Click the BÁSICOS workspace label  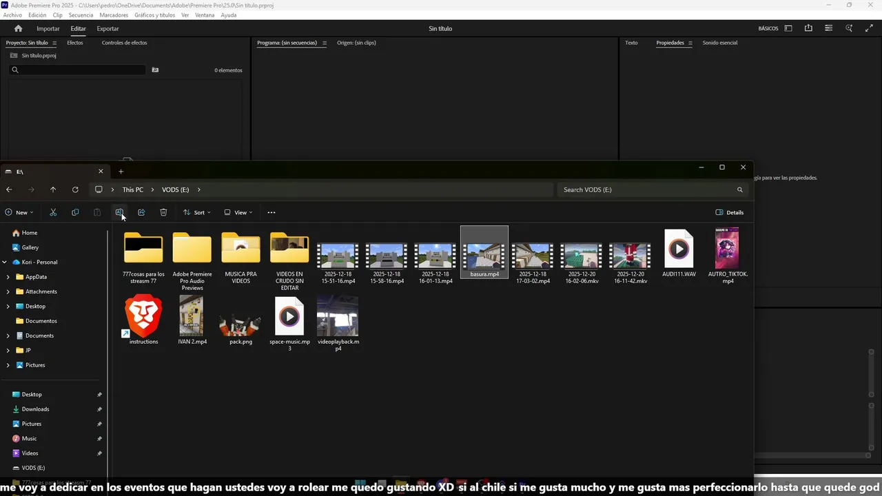[768, 28]
